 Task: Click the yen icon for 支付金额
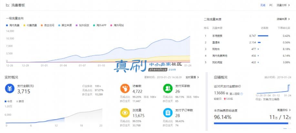tap(10, 89)
